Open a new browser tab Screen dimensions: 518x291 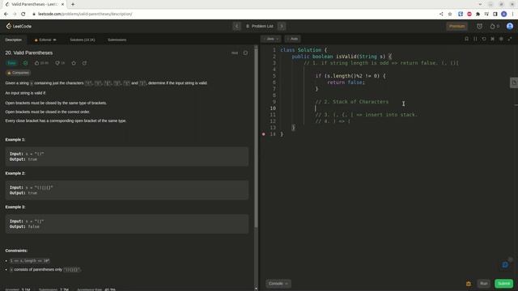click(x=73, y=4)
